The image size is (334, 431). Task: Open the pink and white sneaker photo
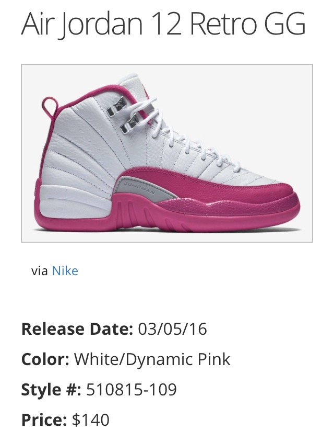tap(167, 153)
